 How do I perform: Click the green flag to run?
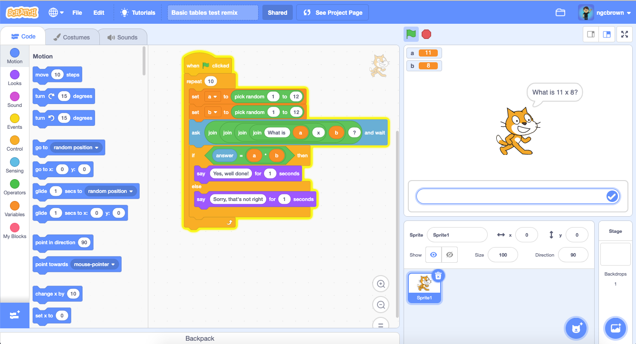tap(411, 34)
